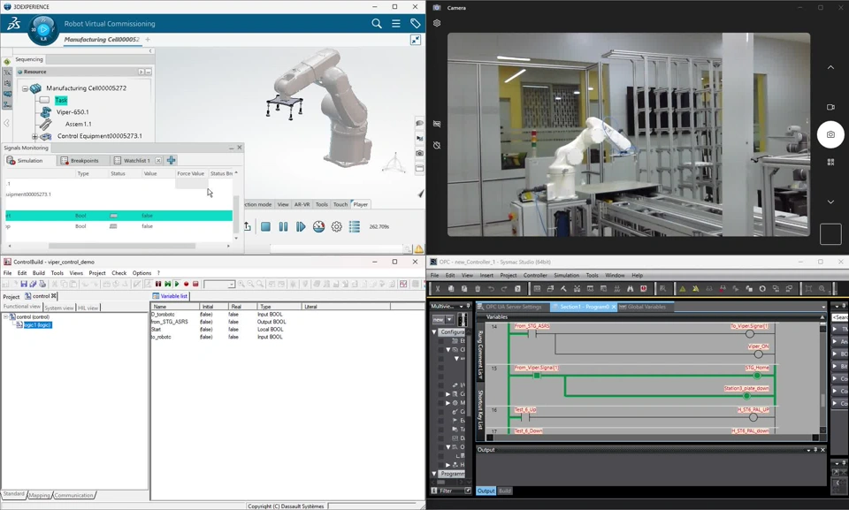The height and width of the screenshot is (510, 849).
Task: Stop the simulation in the Player bar
Action: pyautogui.click(x=265, y=226)
